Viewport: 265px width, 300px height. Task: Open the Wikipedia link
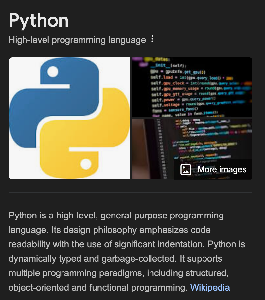click(x=210, y=287)
